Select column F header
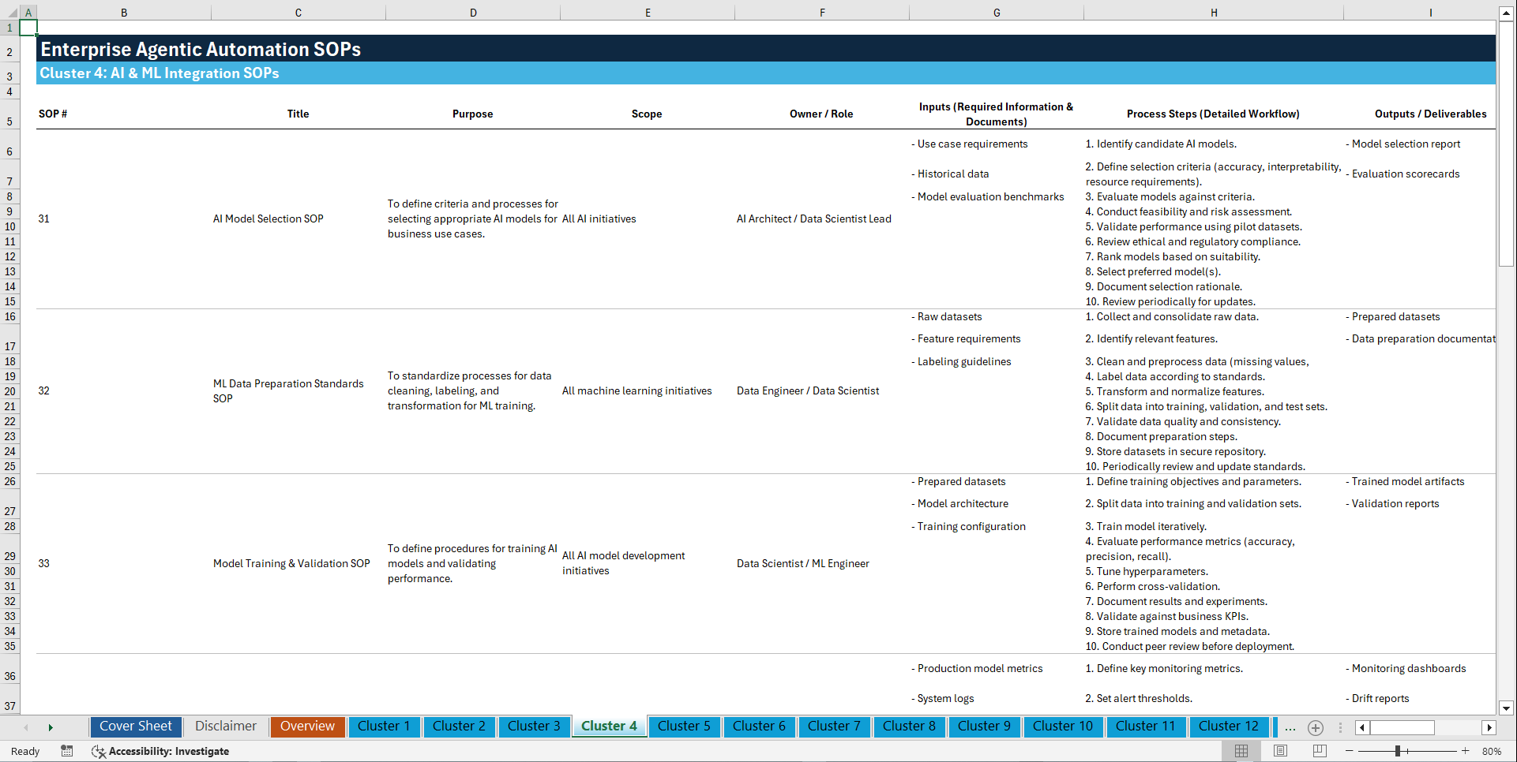 (822, 12)
